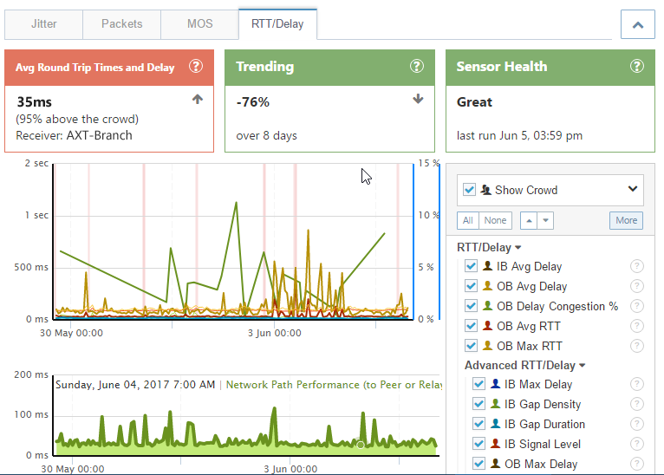This screenshot has width=664, height=475.
Task: Open help icon for IB Max Delay
Action: [637, 384]
